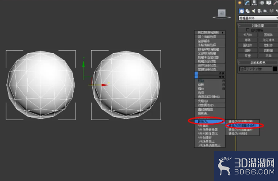Open VR-属性 from the menu
This screenshot has height=181, width=278.
click(x=210, y=126)
